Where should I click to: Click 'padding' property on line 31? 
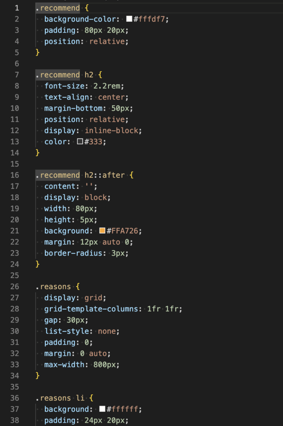click(60, 342)
